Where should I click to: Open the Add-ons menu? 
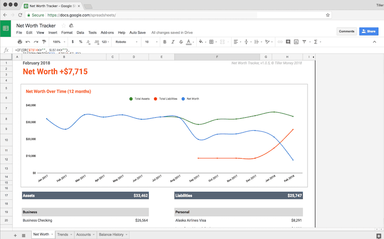(107, 32)
